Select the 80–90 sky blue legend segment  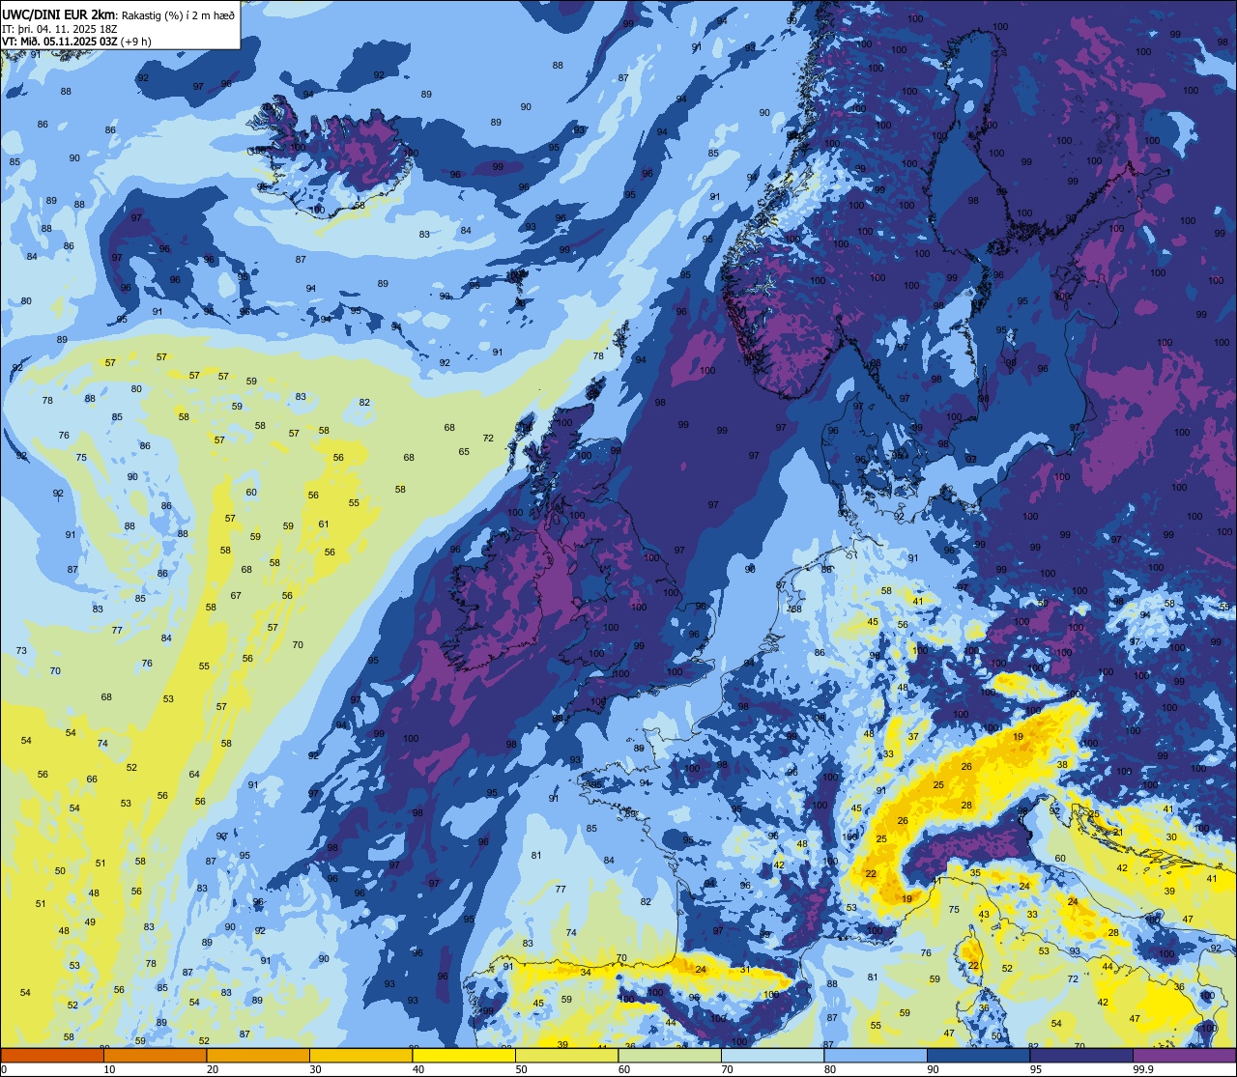pyautogui.click(x=876, y=1055)
